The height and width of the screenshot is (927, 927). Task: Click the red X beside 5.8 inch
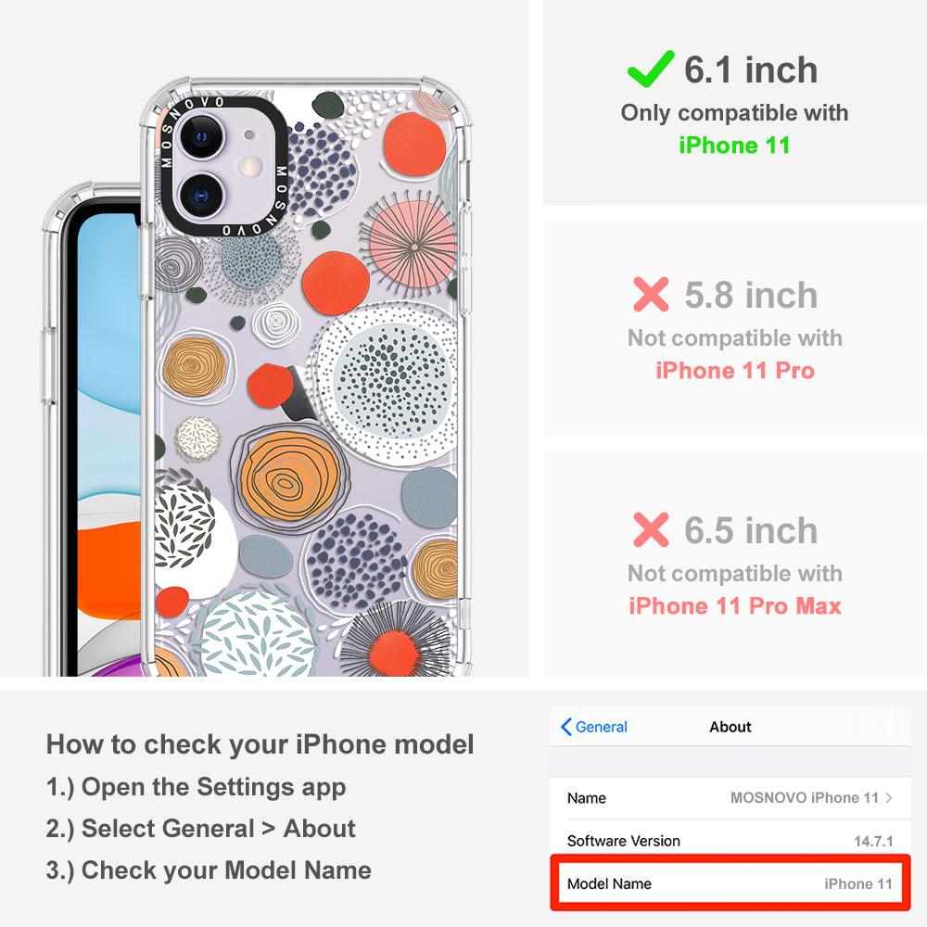click(x=651, y=294)
